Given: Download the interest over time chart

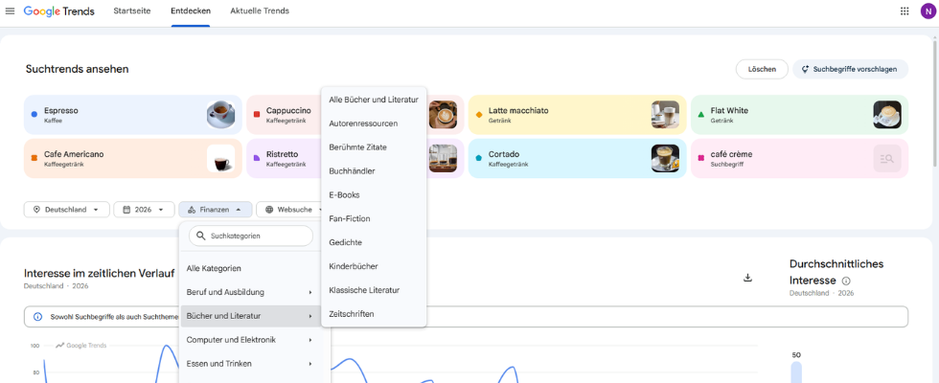Looking at the screenshot, I should click(747, 277).
